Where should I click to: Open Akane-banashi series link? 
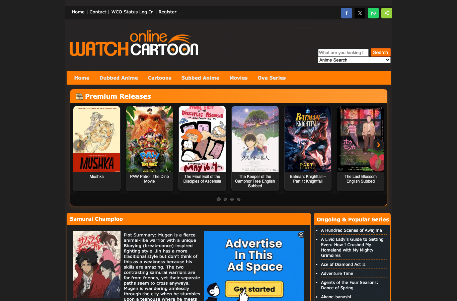coord(336,297)
